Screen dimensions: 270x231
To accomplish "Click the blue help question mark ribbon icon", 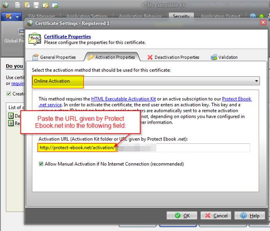I will pyautogui.click(x=253, y=16).
